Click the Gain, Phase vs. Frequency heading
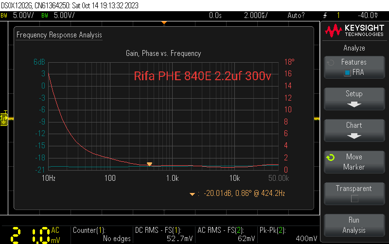This screenshot has height=244, width=389. pyautogui.click(x=163, y=53)
